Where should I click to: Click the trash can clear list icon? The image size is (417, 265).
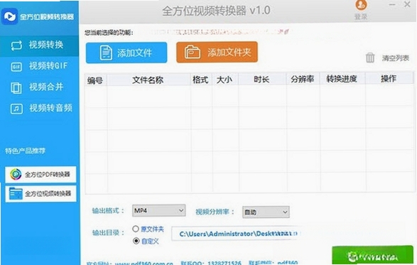pyautogui.click(x=370, y=58)
